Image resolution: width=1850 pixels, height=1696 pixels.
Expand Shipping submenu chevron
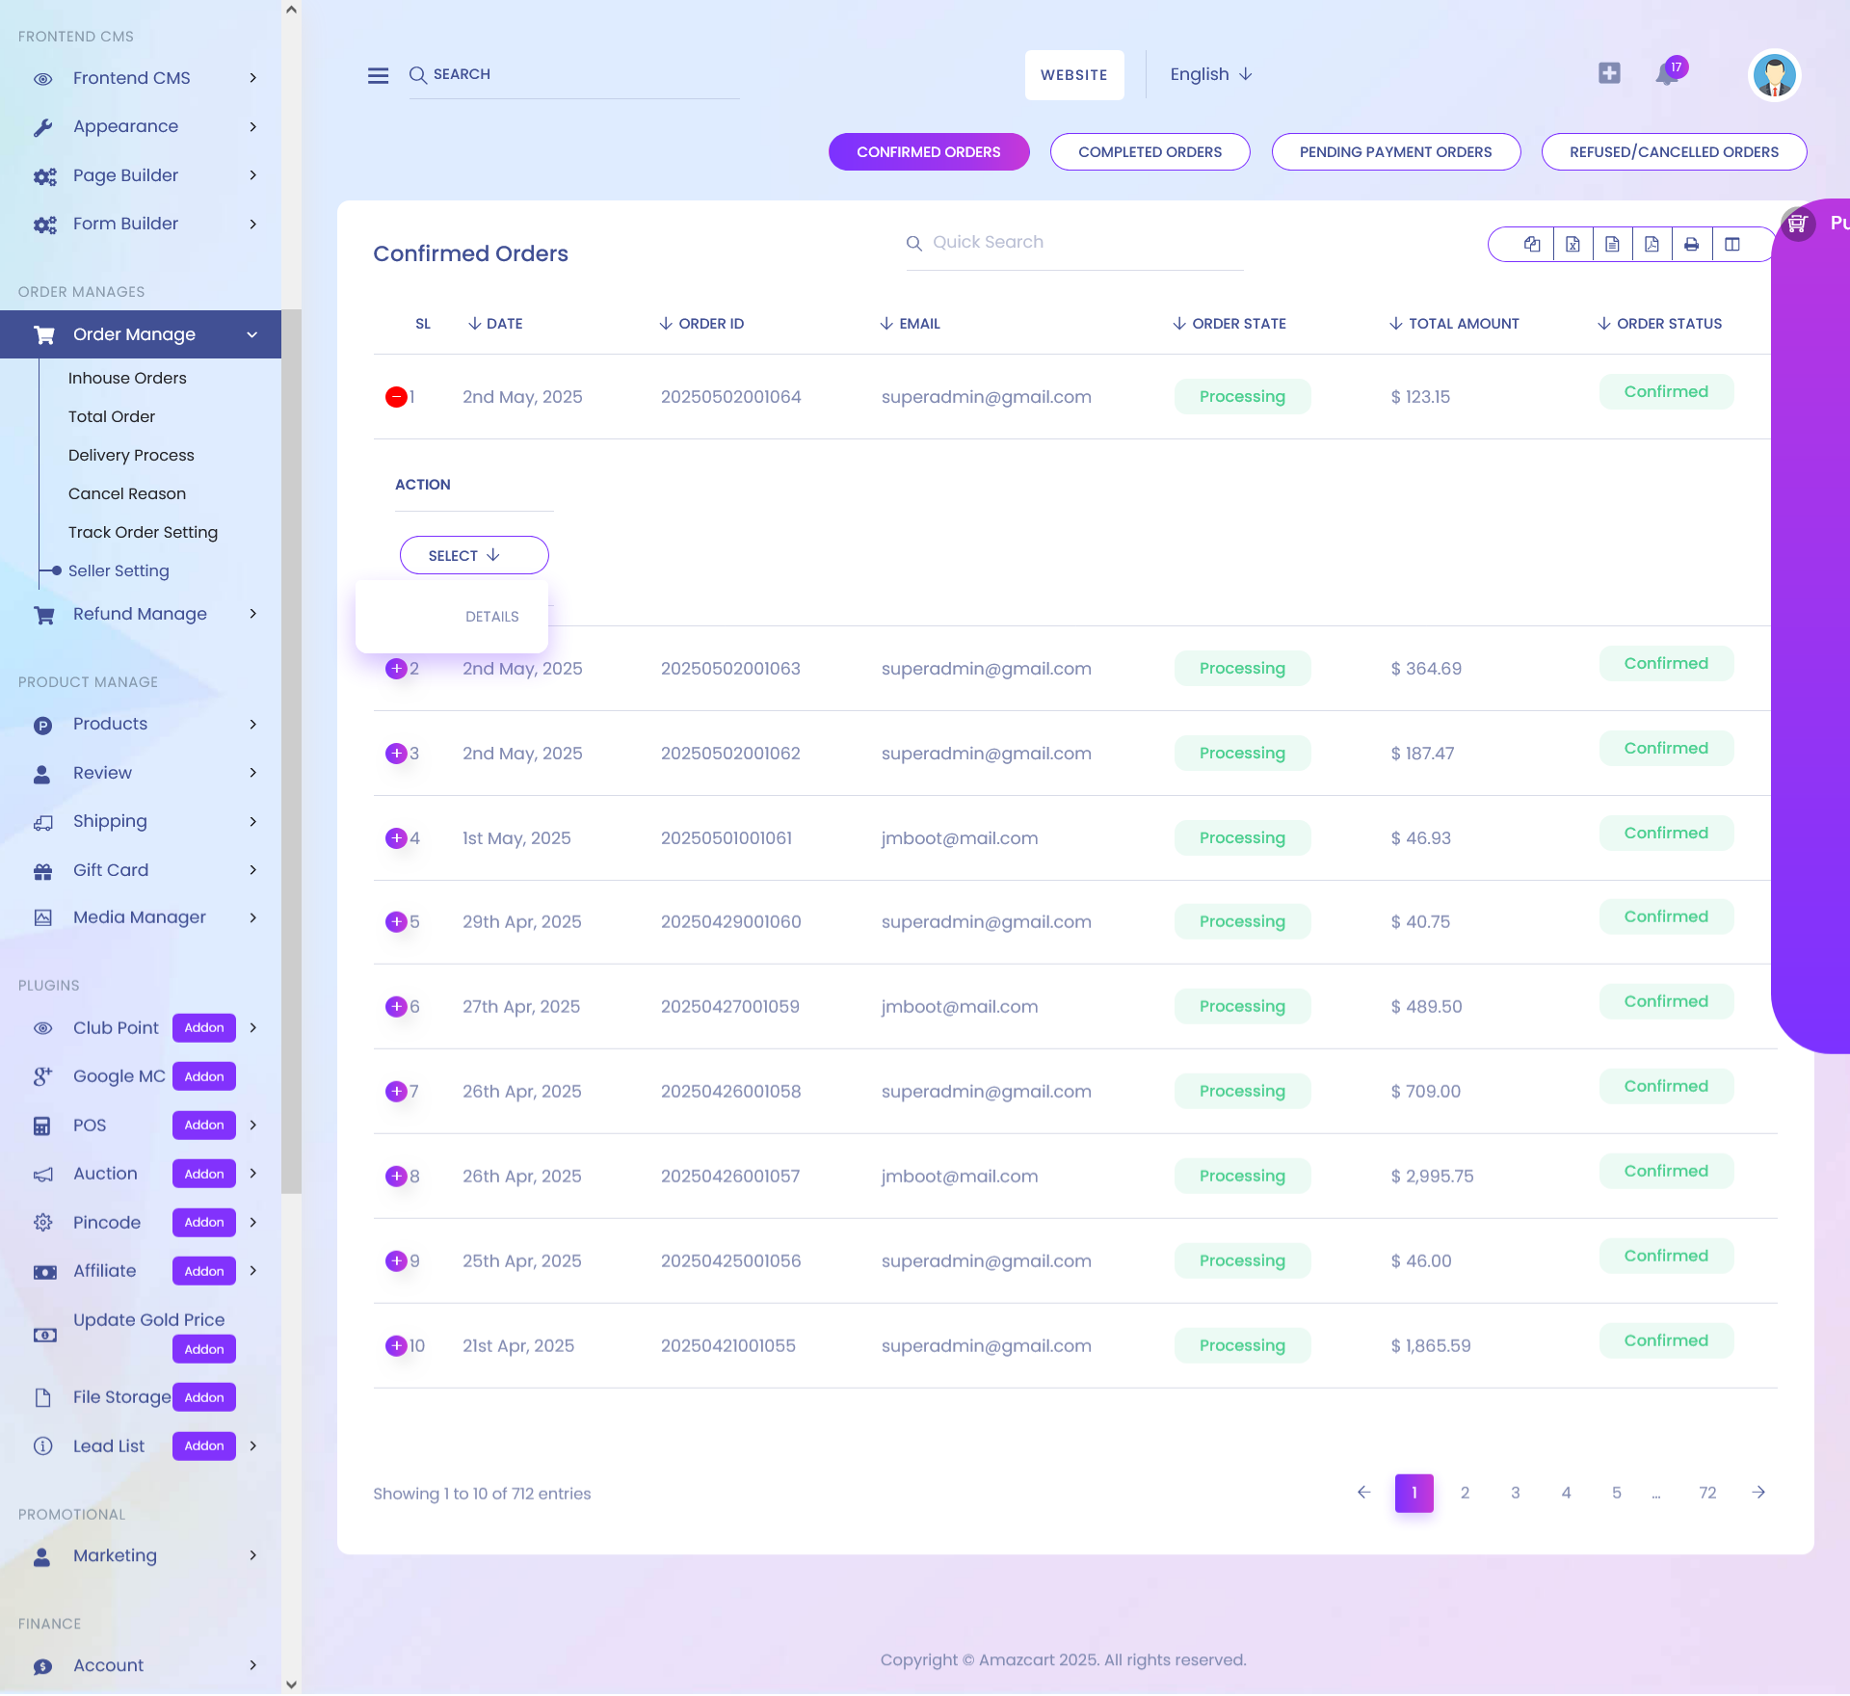pos(253,821)
